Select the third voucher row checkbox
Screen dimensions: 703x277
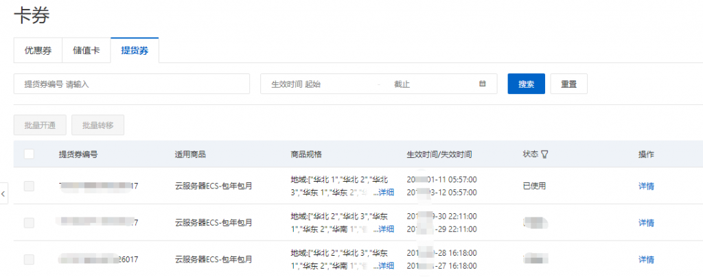coord(29,259)
